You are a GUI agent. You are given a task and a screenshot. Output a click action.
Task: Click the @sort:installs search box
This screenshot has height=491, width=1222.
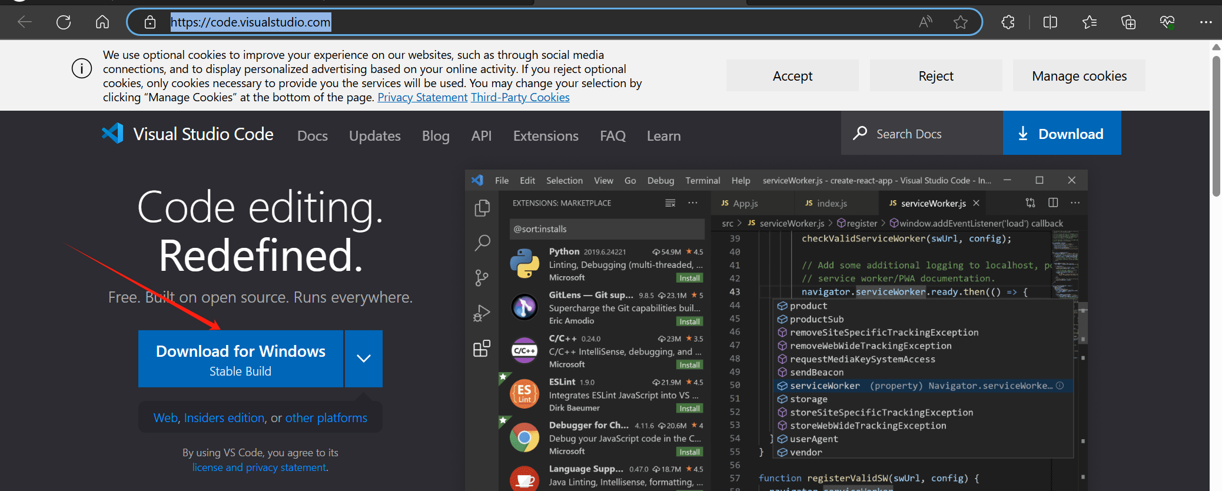(x=607, y=229)
